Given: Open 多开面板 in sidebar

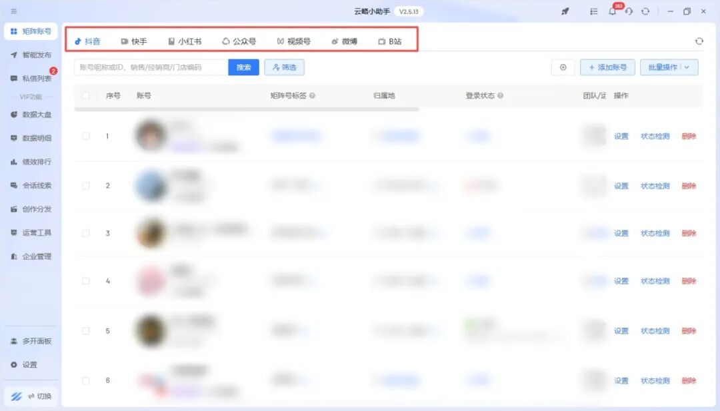Looking at the screenshot, I should [x=31, y=341].
